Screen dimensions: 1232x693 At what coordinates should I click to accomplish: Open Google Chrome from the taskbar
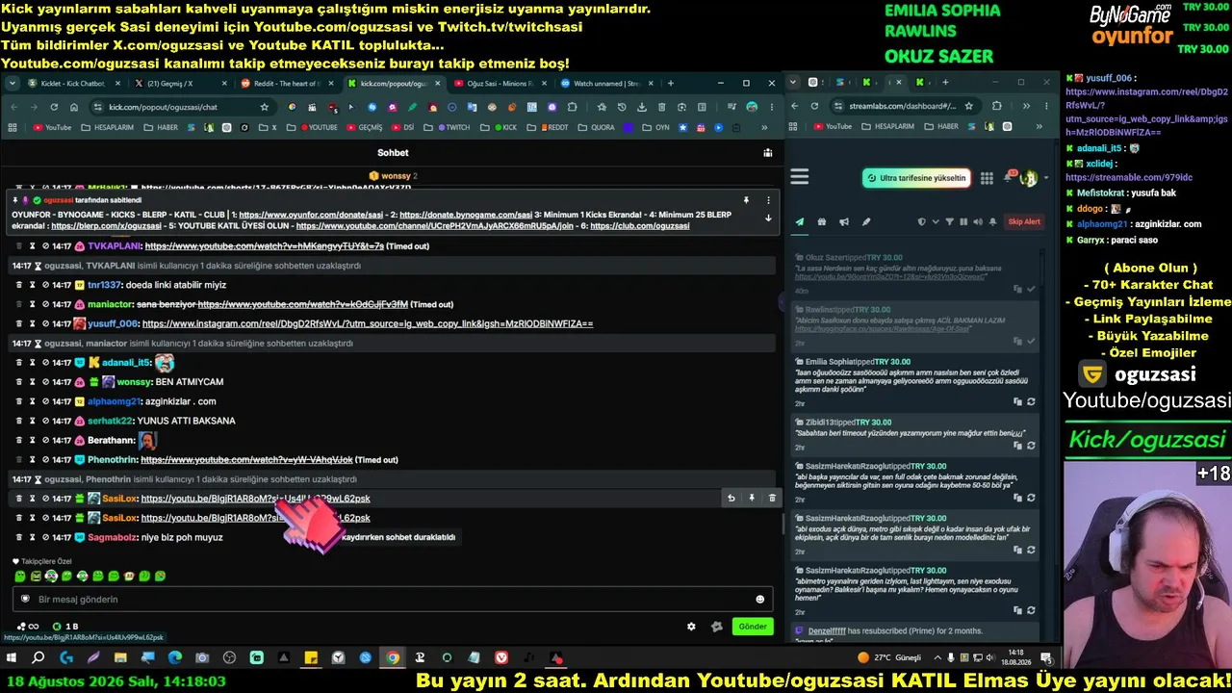(393, 658)
